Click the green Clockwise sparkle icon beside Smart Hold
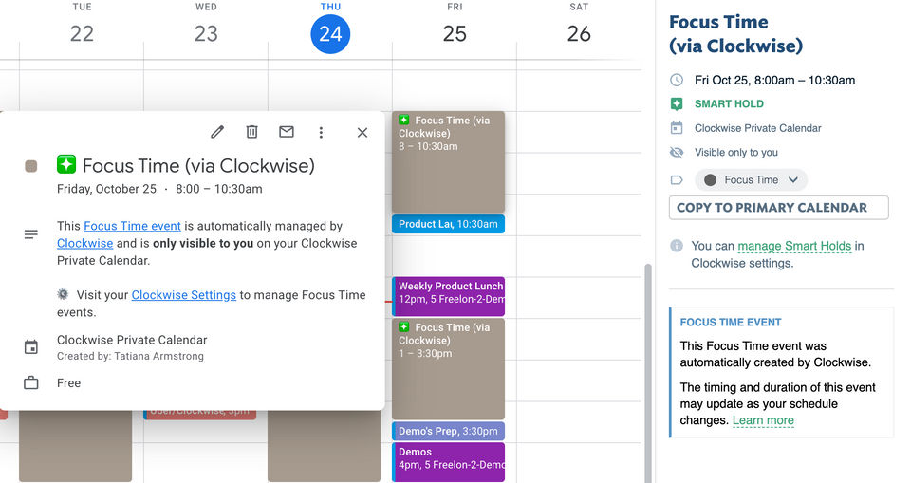 click(677, 104)
